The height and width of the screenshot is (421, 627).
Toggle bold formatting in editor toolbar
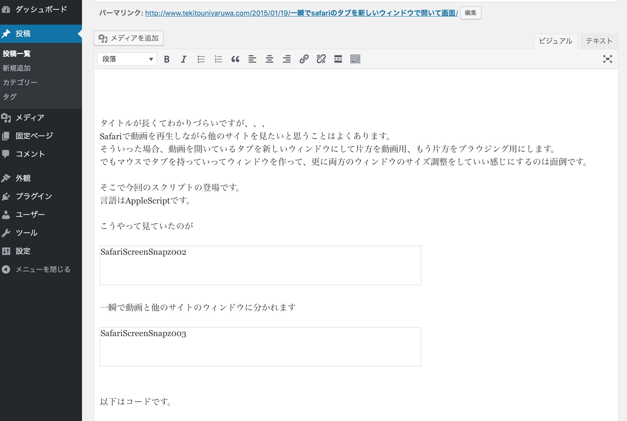pos(167,59)
